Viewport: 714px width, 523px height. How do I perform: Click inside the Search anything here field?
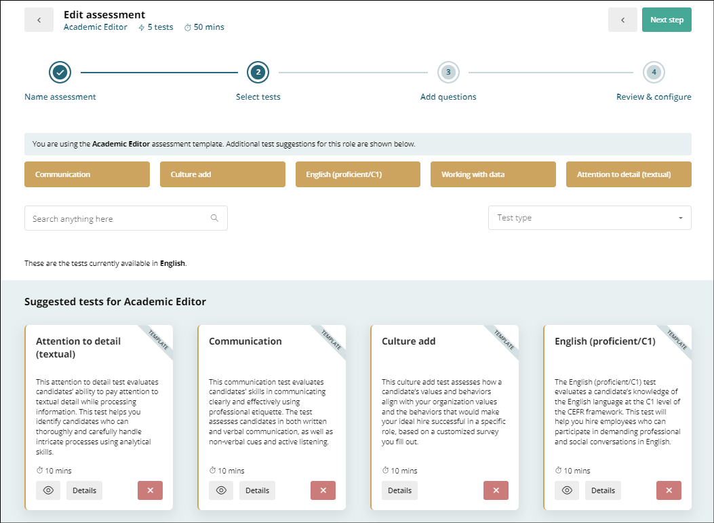click(115, 218)
